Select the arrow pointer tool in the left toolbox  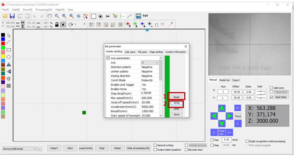9,35
